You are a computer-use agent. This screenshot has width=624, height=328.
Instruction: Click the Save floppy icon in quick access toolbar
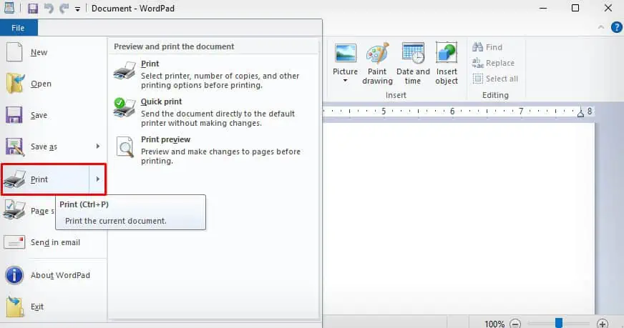pos(33,8)
